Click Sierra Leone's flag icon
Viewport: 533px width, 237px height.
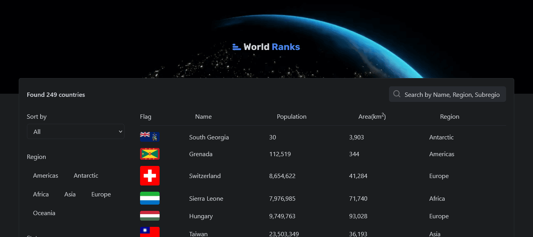click(150, 198)
